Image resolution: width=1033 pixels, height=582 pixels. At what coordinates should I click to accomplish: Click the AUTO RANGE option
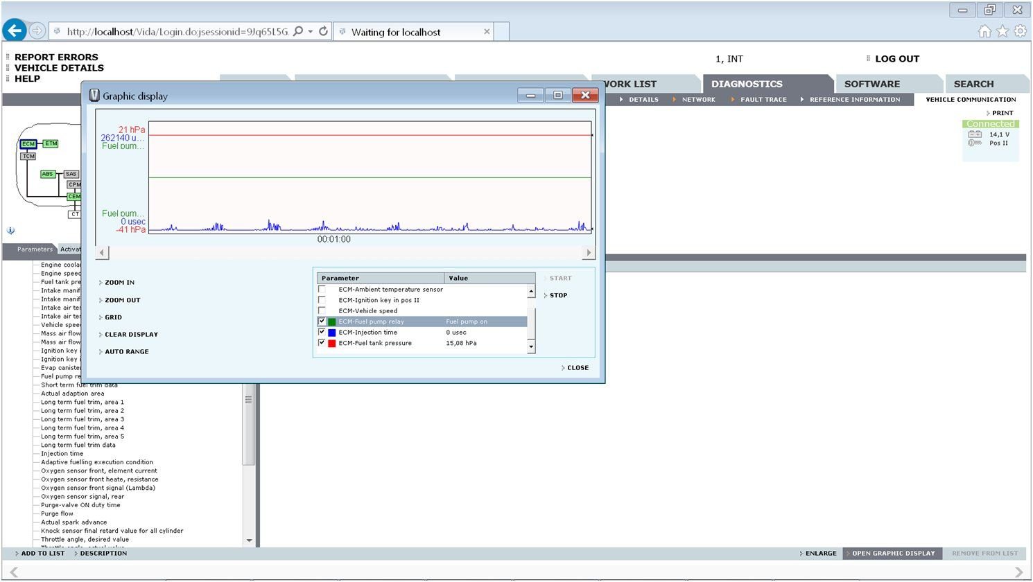126,352
